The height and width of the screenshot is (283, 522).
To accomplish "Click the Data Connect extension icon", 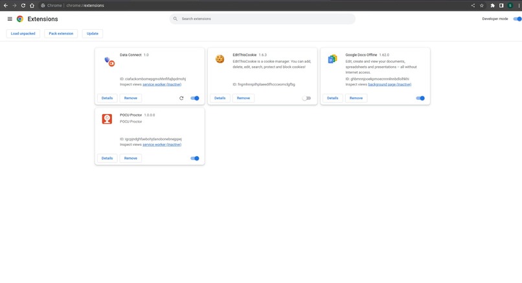I will point(109,62).
